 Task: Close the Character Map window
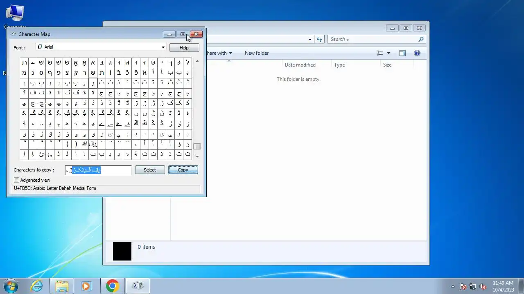(196, 34)
